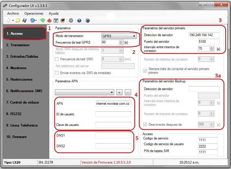Click the round X exit icon

point(88,20)
